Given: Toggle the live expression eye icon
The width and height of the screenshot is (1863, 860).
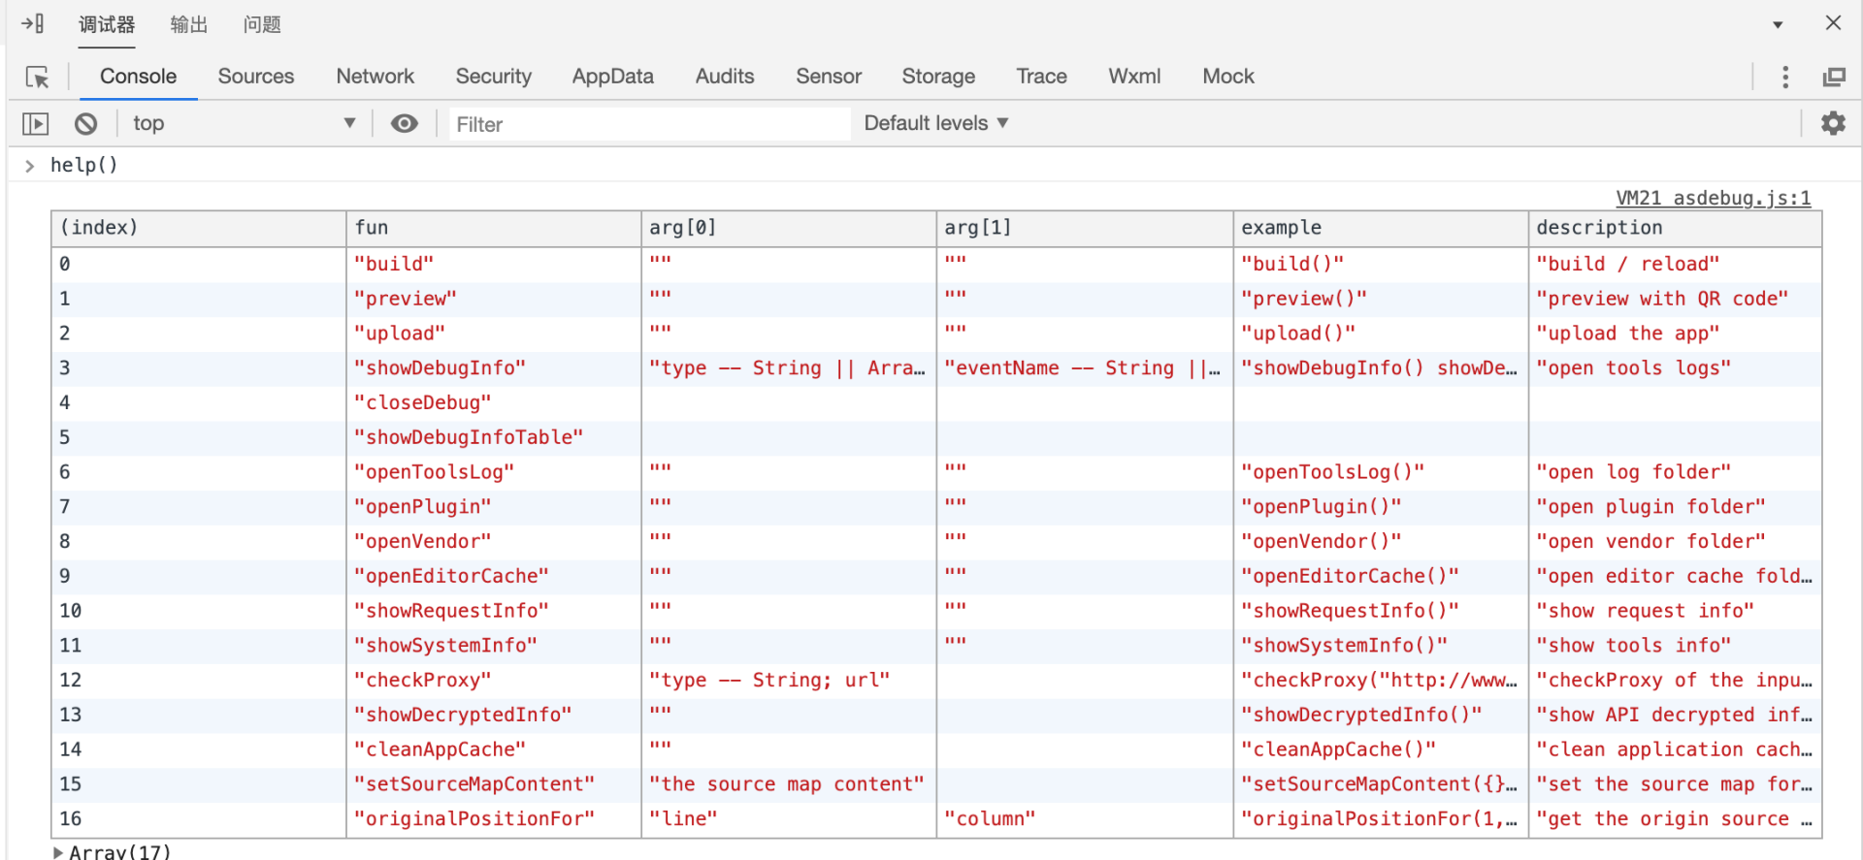Looking at the screenshot, I should (404, 123).
